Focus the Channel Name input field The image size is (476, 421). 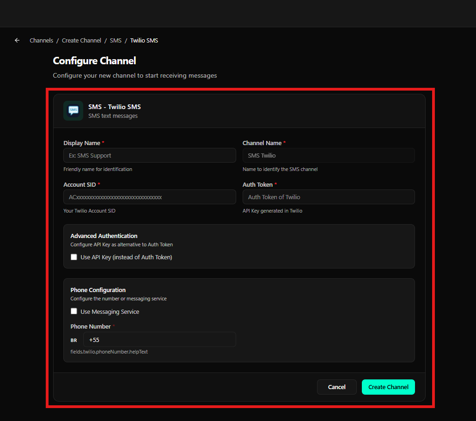[x=329, y=155]
